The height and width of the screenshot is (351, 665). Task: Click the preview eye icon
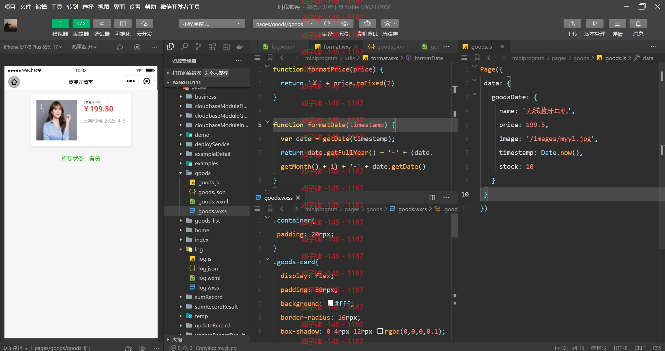click(x=345, y=24)
